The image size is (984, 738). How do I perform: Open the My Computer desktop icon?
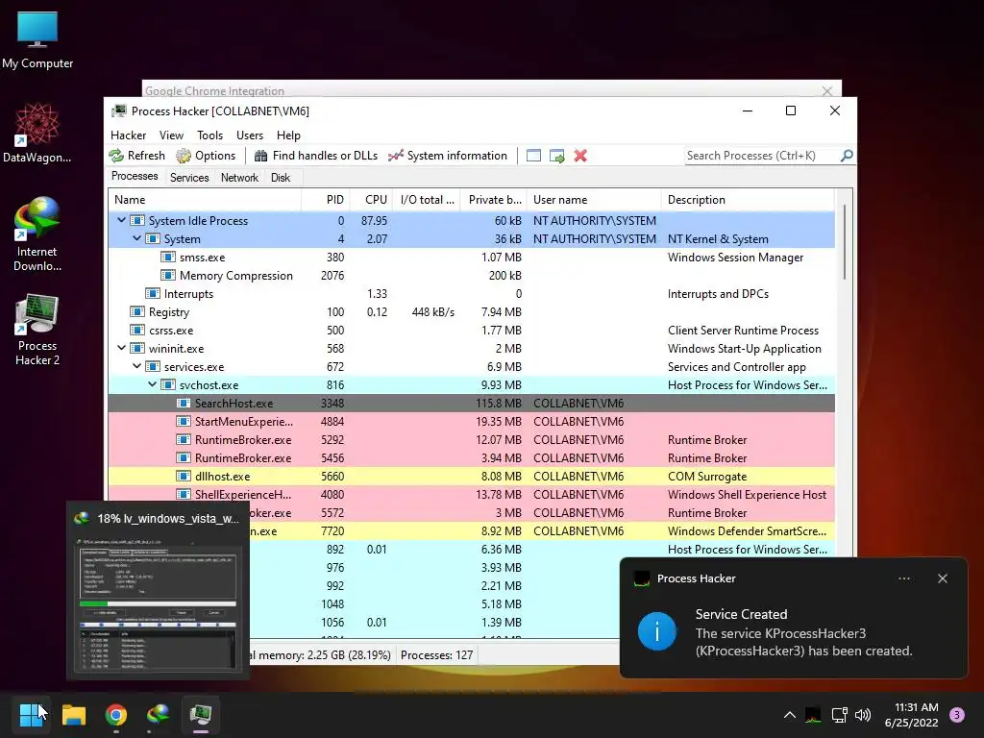pyautogui.click(x=37, y=39)
